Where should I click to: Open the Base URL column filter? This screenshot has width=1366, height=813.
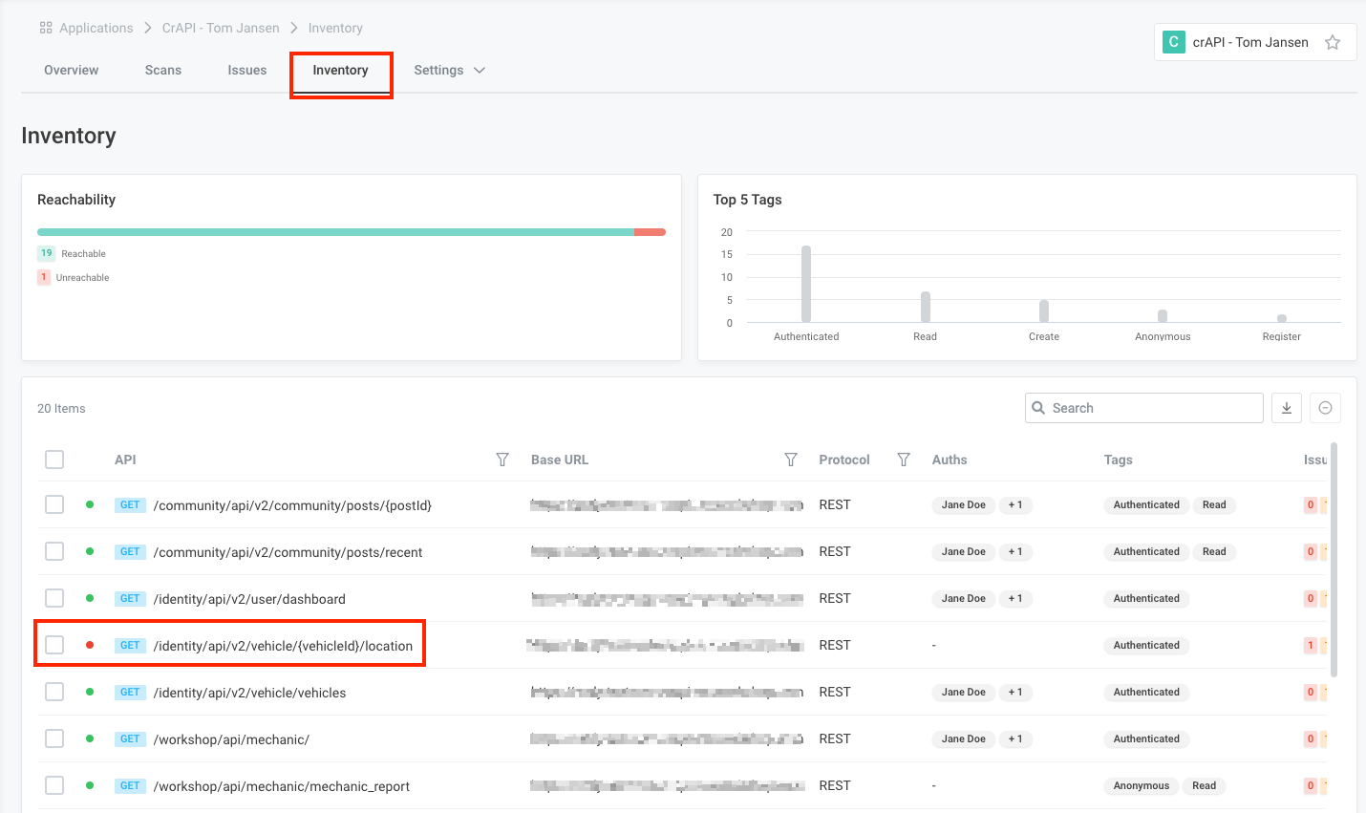[791, 460]
